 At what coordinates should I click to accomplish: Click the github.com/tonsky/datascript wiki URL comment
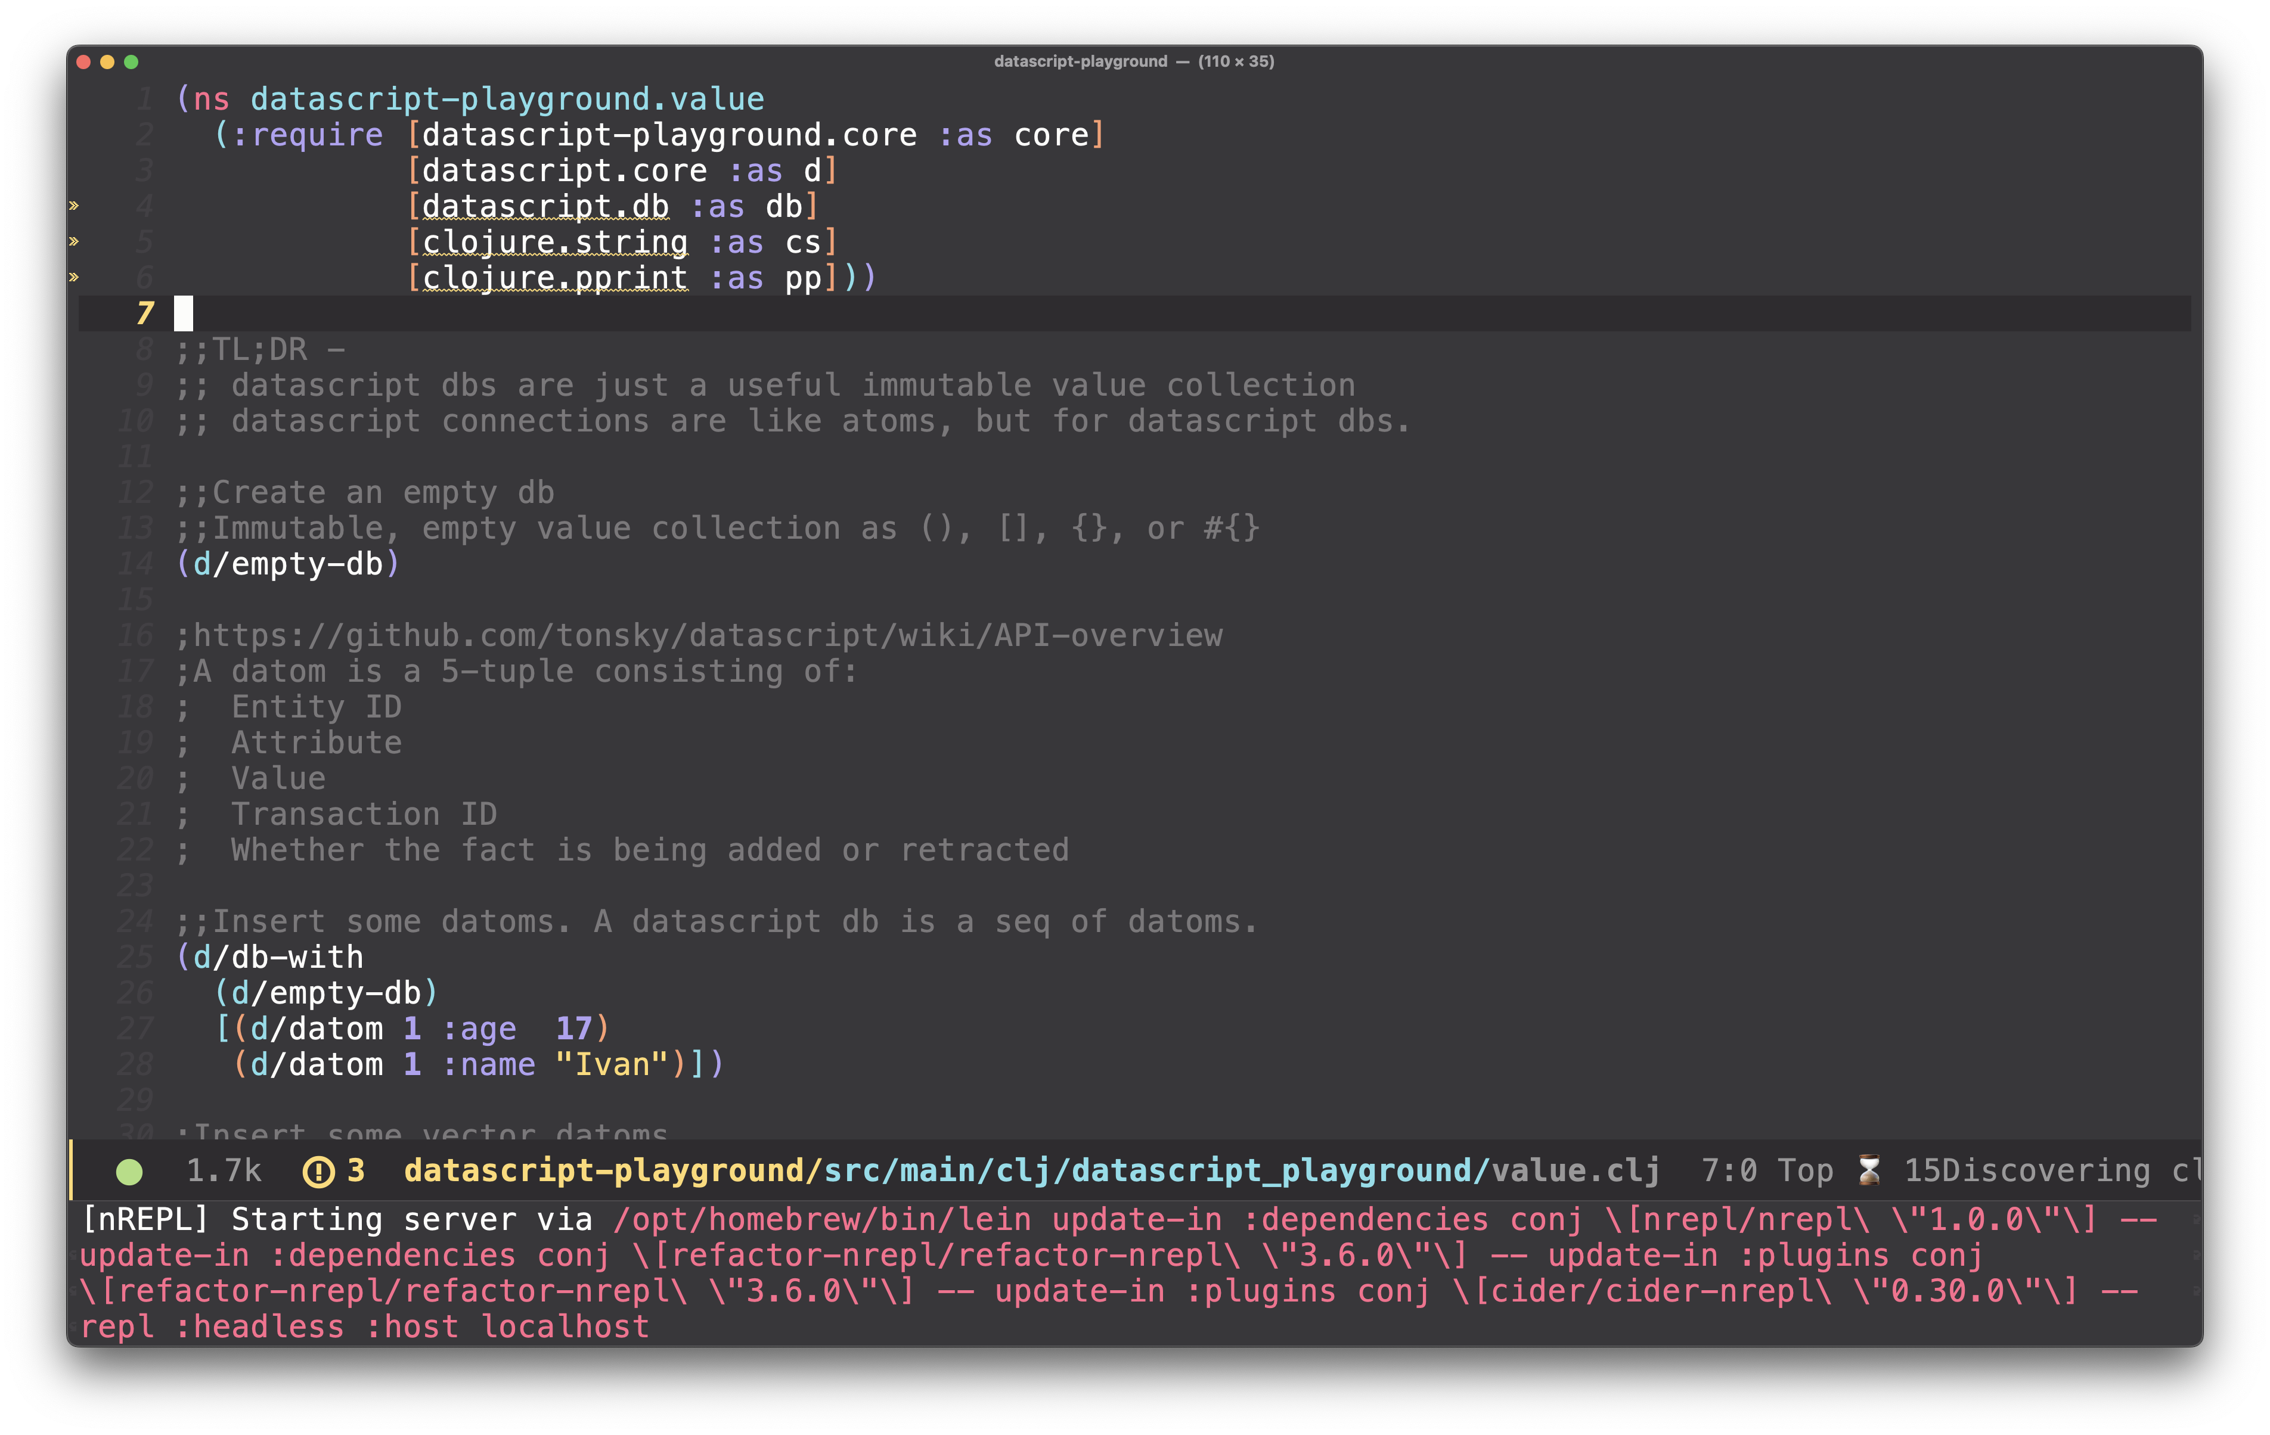coord(699,635)
